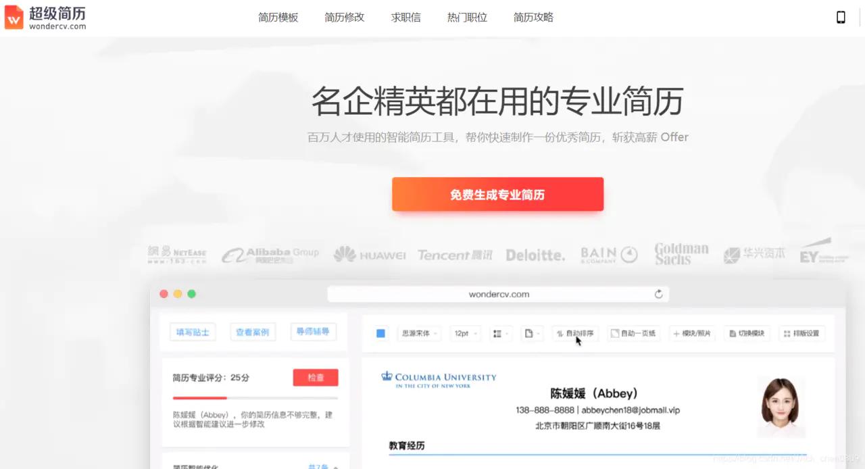Screen dimensions: 865x469
Task: Select the 导师辅导 tab
Action: (312, 330)
